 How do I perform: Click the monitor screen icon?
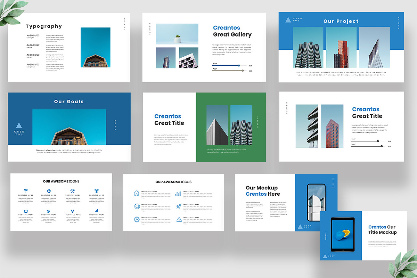click(x=26, y=211)
